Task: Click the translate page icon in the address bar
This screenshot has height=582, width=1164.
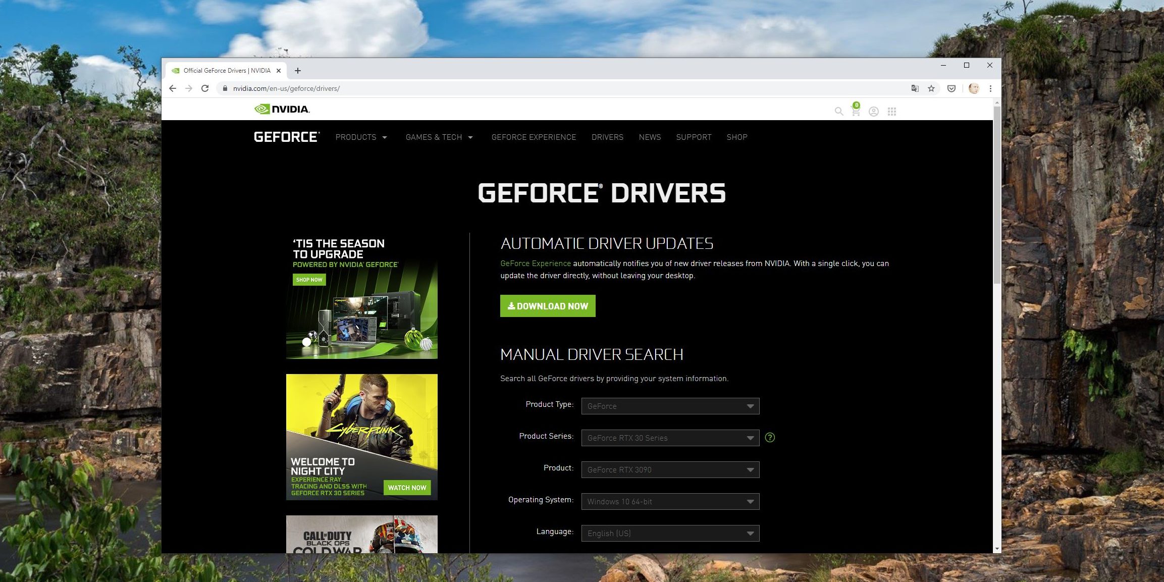Action: [x=915, y=88]
